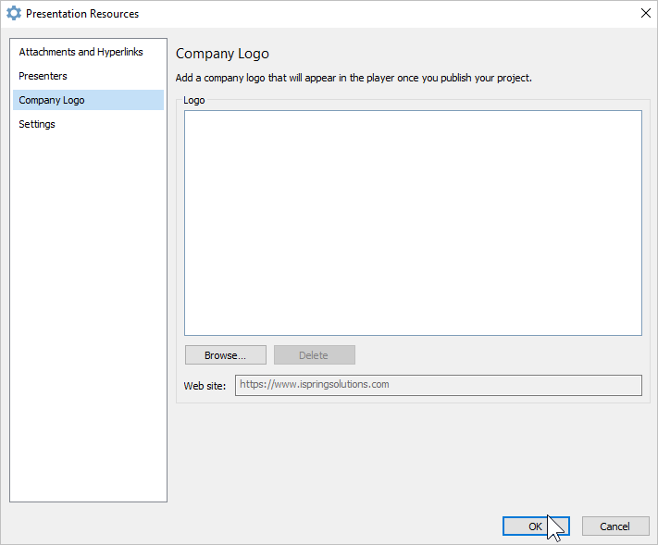Click the gear icon in the title bar

14,14
